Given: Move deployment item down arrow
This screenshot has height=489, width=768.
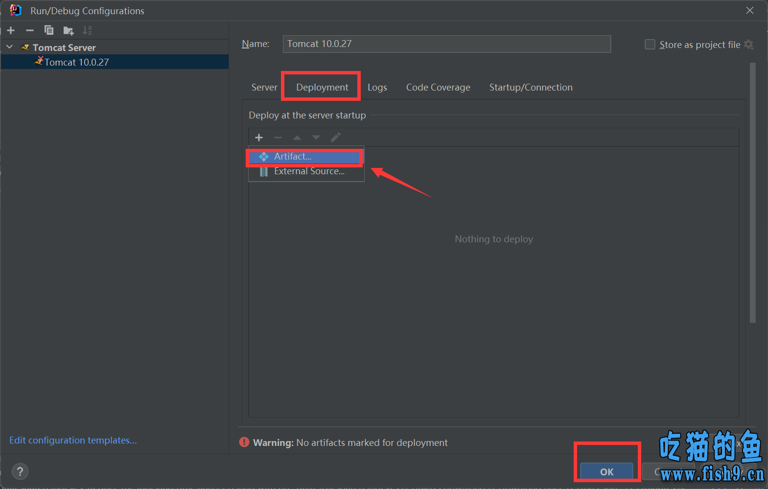Looking at the screenshot, I should [x=316, y=138].
